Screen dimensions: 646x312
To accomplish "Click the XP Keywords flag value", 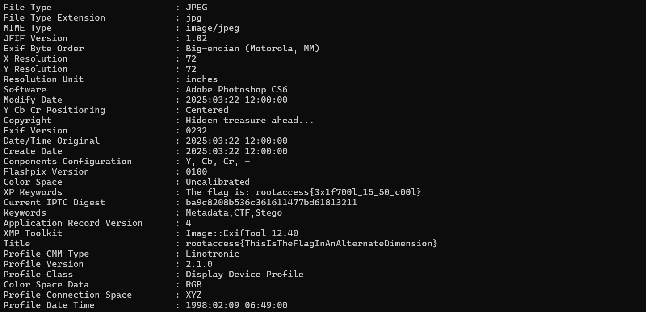I will 303,192.
